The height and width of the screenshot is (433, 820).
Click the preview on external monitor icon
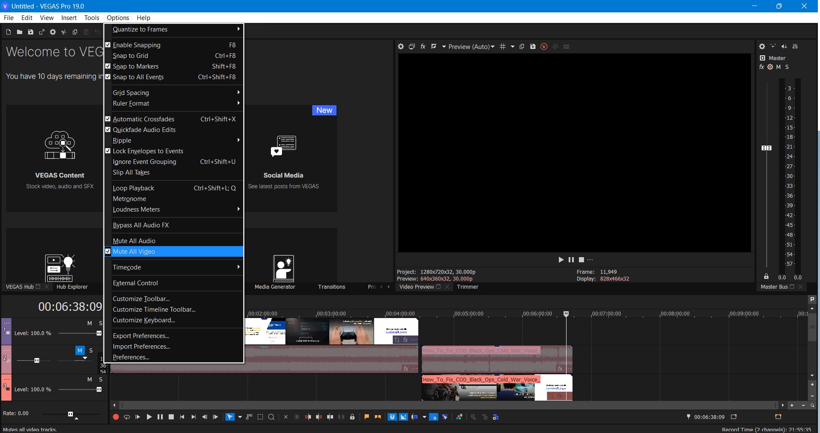[x=412, y=46]
